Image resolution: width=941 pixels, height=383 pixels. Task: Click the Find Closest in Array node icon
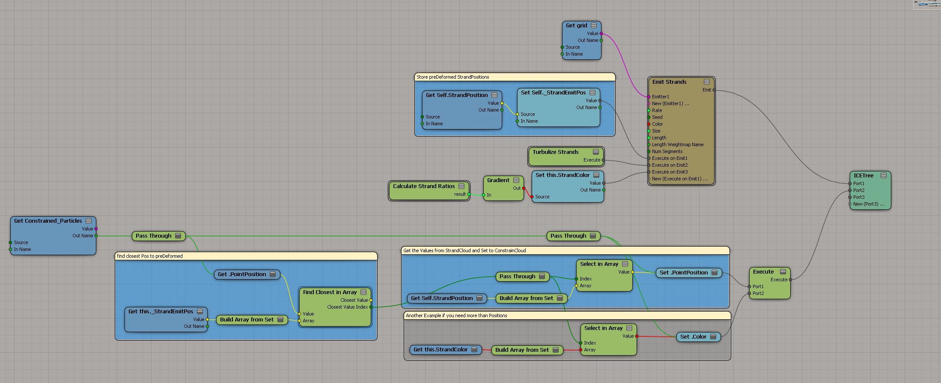tap(363, 292)
